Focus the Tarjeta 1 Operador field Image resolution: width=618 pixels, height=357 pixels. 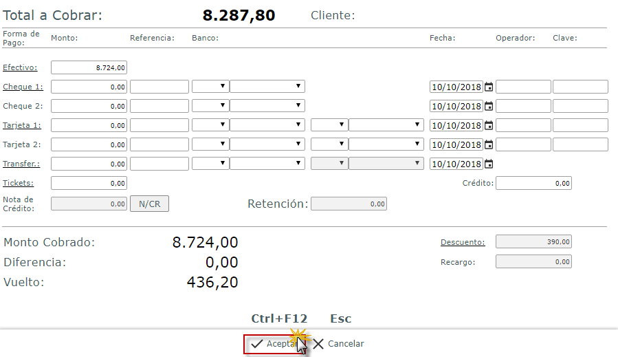523,125
